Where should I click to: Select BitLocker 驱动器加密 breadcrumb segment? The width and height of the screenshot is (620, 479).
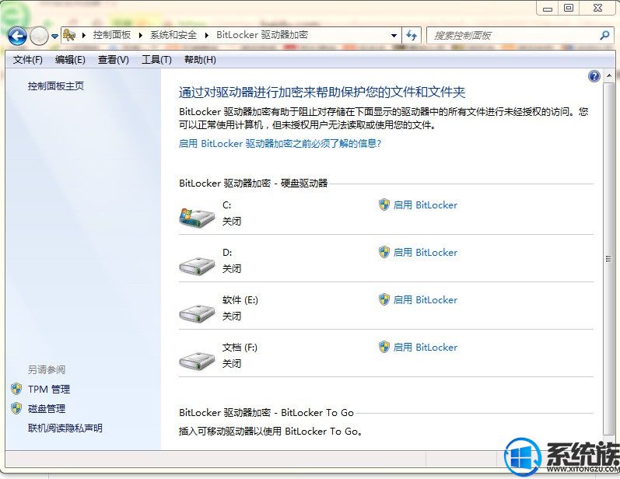(261, 35)
